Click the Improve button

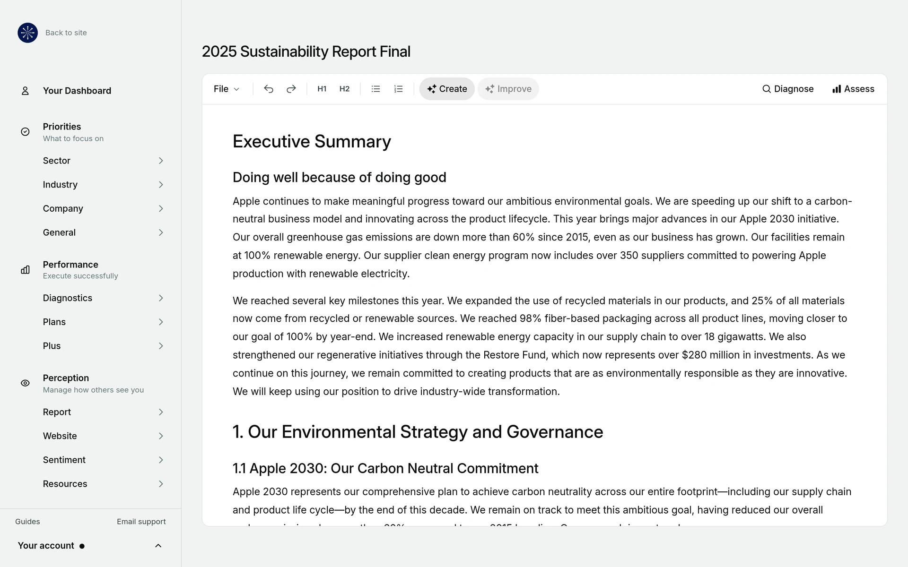508,89
